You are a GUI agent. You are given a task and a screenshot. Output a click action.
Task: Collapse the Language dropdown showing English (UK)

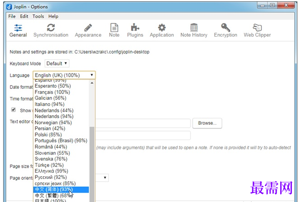pyautogui.click(x=64, y=75)
